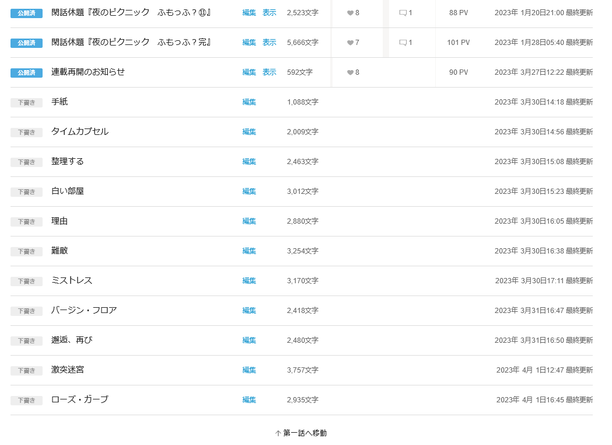Select the episode title バージン・フロア
The image size is (612, 445).
[84, 310]
